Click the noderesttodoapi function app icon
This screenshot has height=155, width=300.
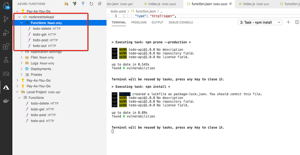[x=25, y=17]
